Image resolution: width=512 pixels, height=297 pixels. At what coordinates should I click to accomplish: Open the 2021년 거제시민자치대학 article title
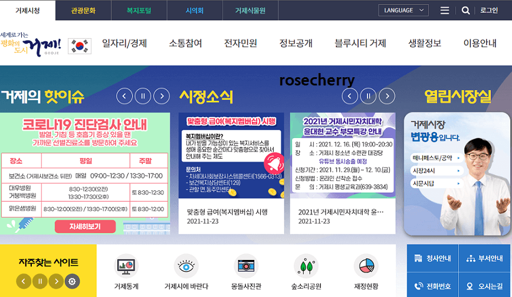[x=341, y=212]
